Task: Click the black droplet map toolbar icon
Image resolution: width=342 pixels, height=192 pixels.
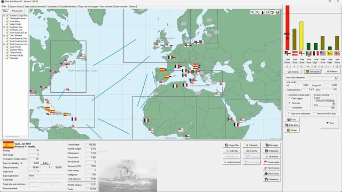Action: tap(262, 12)
